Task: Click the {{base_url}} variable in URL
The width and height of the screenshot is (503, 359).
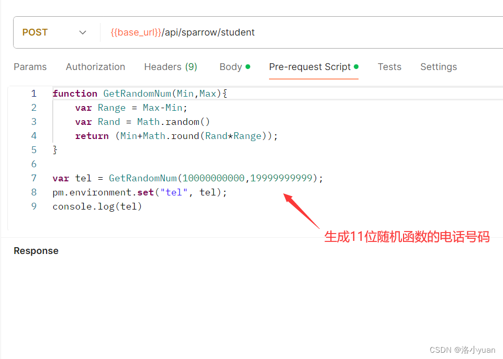Action: 136,32
